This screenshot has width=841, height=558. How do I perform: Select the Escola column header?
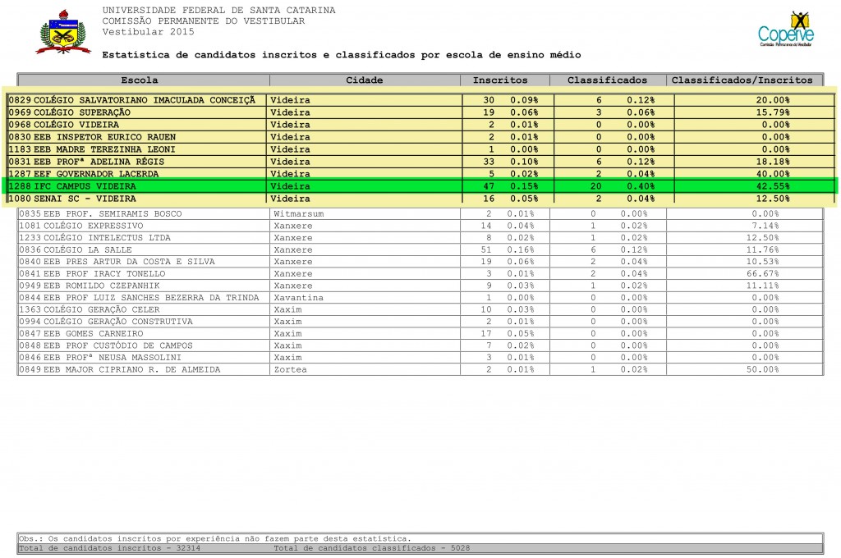click(x=140, y=80)
